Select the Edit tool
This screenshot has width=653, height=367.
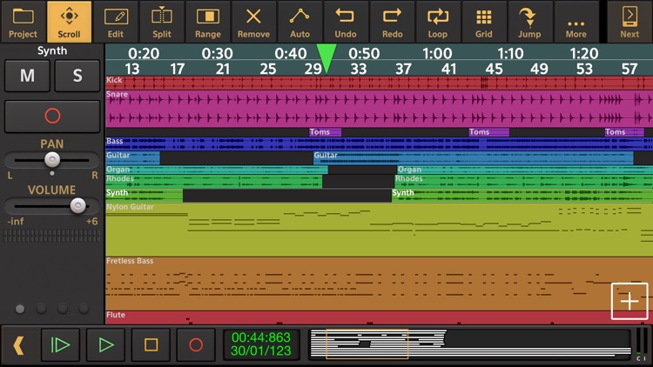pyautogui.click(x=115, y=22)
